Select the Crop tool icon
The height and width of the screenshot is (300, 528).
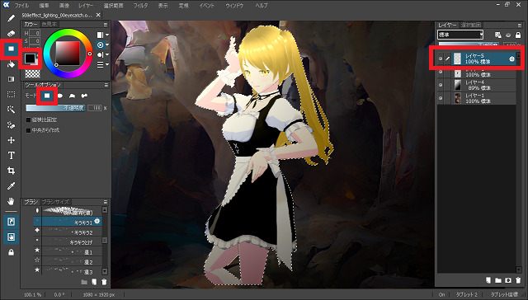[11, 171]
